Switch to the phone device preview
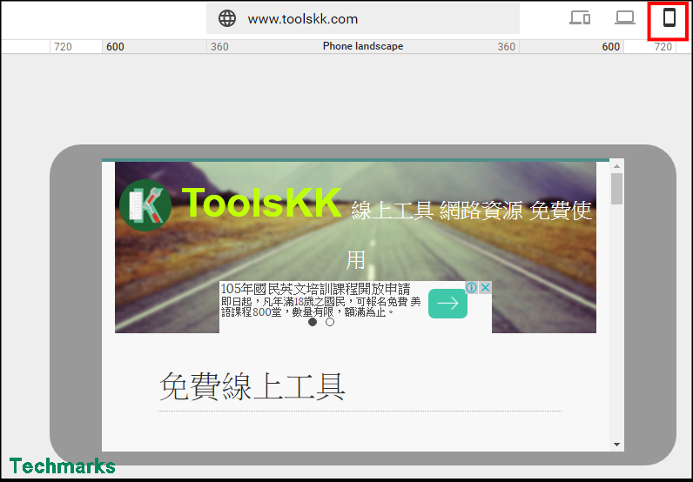 pos(669,18)
